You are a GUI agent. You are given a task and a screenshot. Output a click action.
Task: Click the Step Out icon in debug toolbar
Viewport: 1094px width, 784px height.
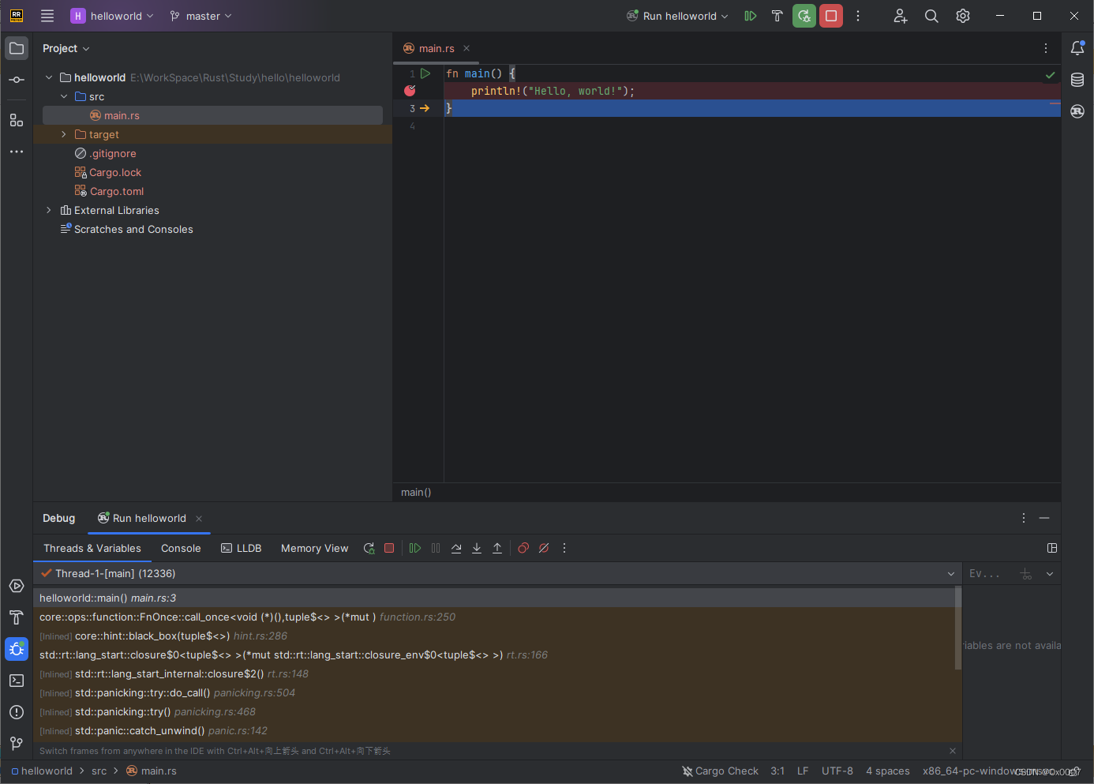point(497,548)
